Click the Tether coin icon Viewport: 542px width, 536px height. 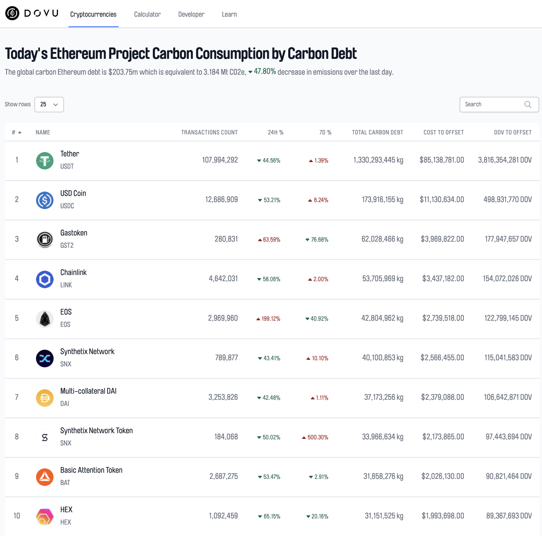(x=45, y=160)
